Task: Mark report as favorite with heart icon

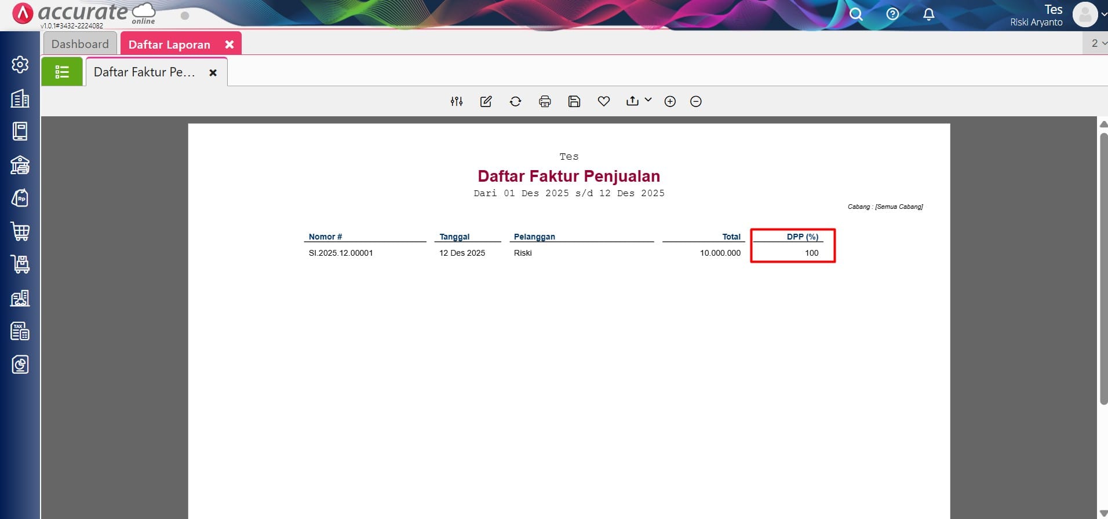Action: pos(603,102)
